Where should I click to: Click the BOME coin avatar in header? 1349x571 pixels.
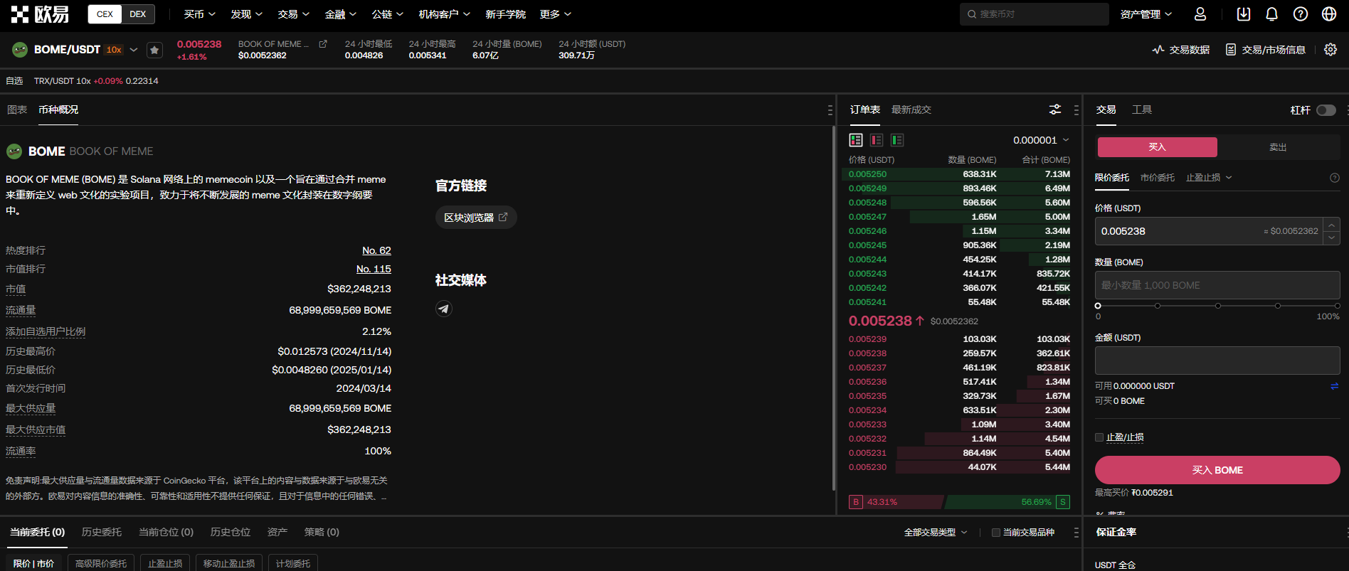point(20,50)
